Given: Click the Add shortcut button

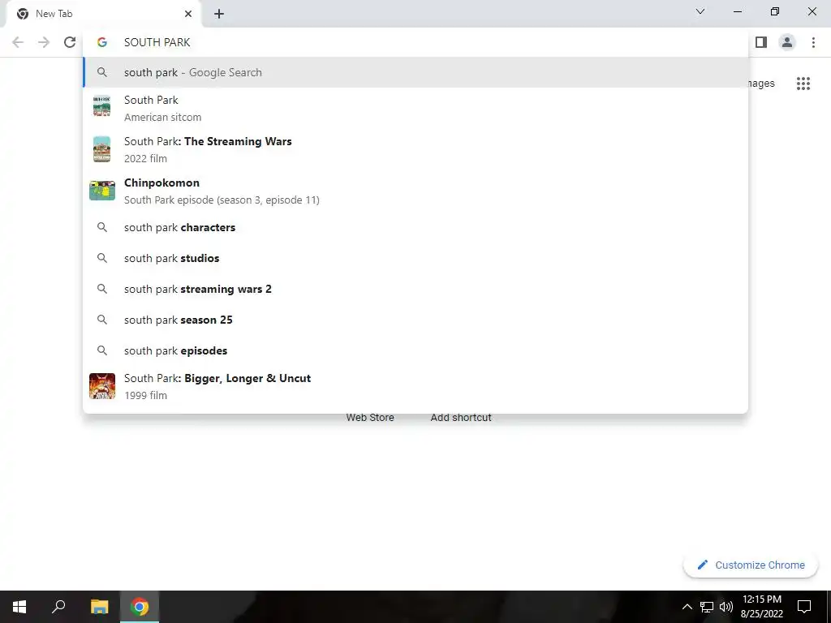Looking at the screenshot, I should point(461,418).
